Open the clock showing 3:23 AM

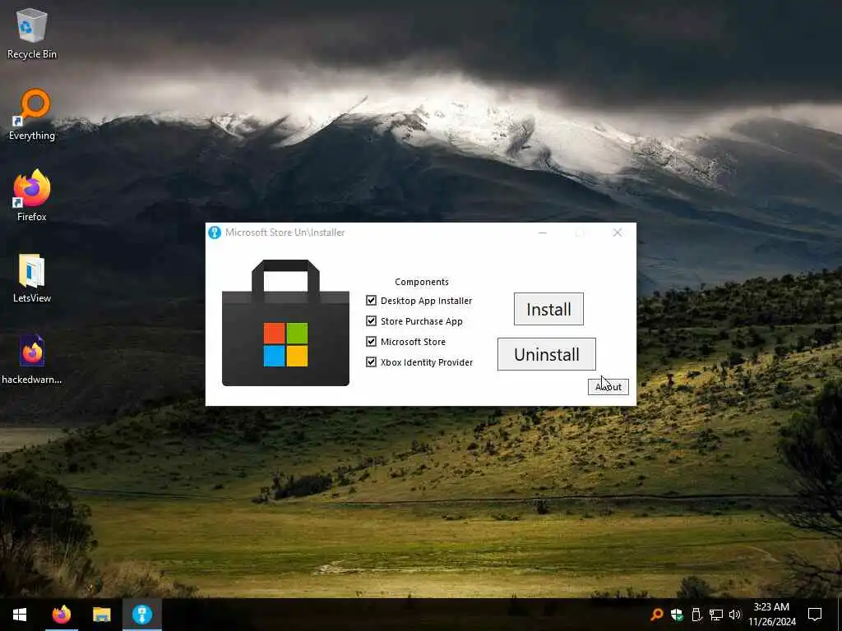(x=771, y=615)
